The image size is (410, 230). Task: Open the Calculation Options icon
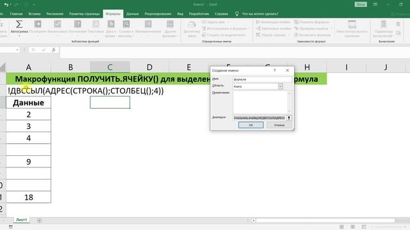pos(384,24)
